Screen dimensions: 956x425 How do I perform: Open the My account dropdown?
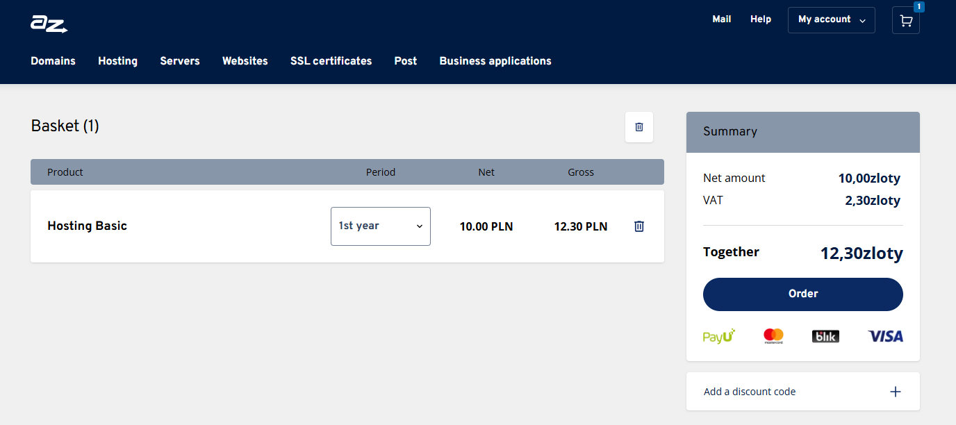tap(832, 20)
